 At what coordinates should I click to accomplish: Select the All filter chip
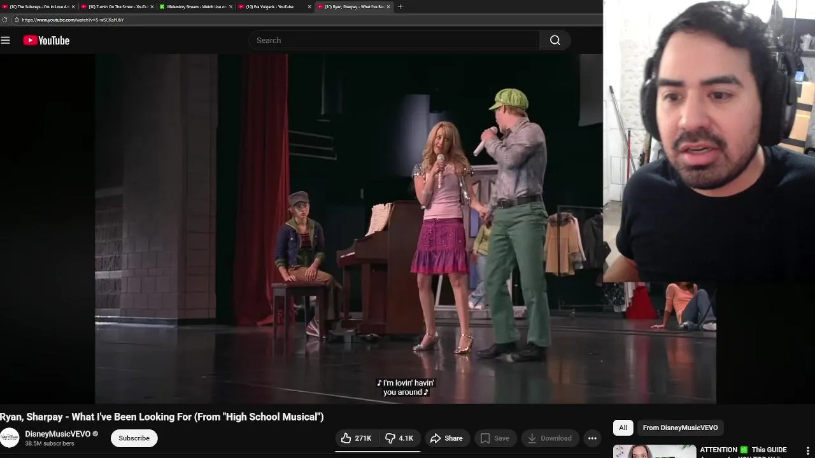pyautogui.click(x=623, y=427)
